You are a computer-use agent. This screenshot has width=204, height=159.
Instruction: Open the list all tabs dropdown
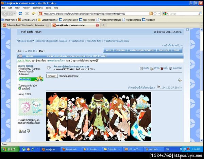(x=202, y=25)
